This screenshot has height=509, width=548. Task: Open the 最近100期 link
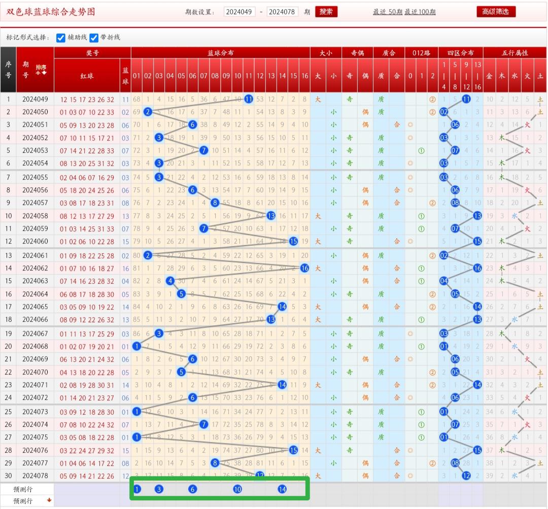coord(420,12)
